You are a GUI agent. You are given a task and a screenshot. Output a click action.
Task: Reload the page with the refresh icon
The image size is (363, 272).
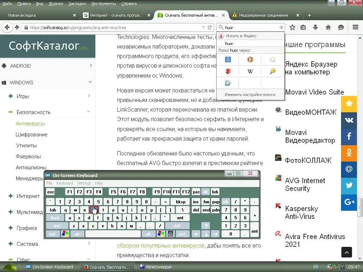210,28
